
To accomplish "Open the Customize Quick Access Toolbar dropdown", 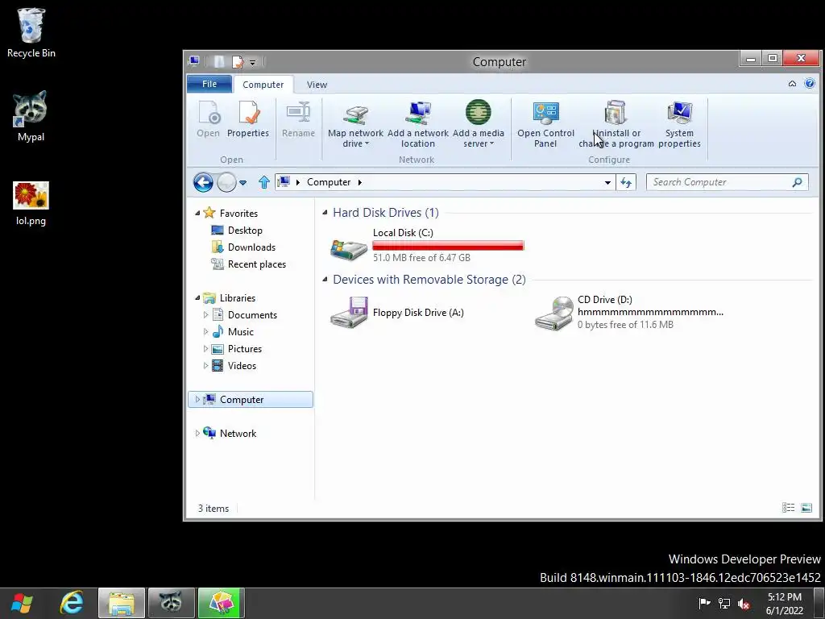I will pos(252,63).
